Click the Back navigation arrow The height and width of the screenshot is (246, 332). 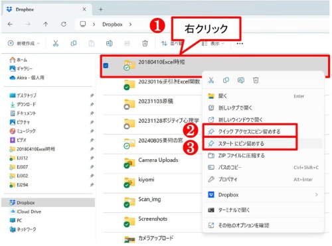[x=10, y=24]
